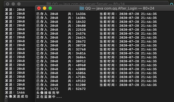Screen dimensions: 174x102
Task: Click the gray close button of Server window
Action: pos(8,4)
